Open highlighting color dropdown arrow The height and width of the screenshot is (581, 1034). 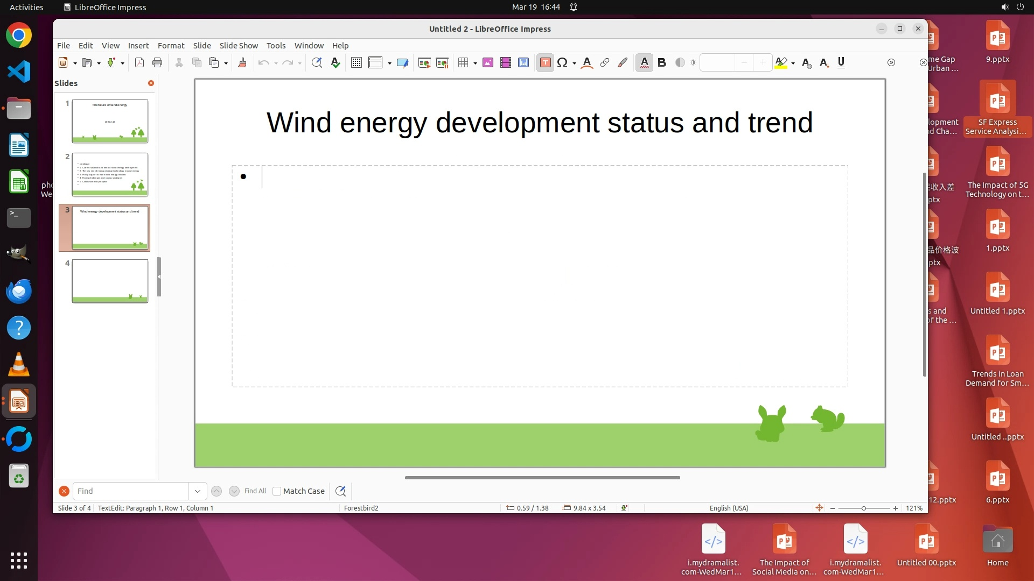(793, 63)
